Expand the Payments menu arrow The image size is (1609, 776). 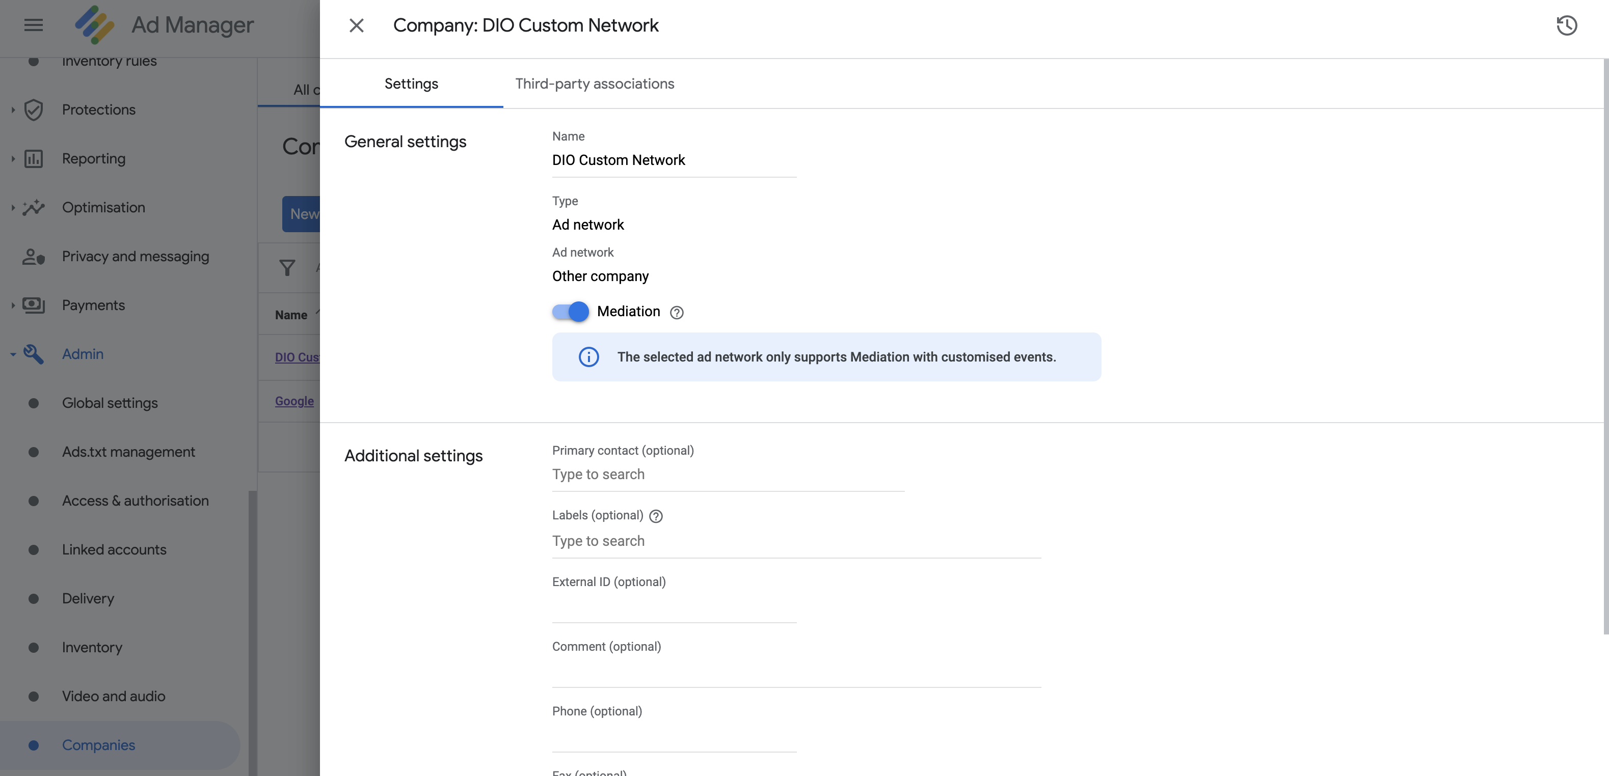pyautogui.click(x=13, y=306)
